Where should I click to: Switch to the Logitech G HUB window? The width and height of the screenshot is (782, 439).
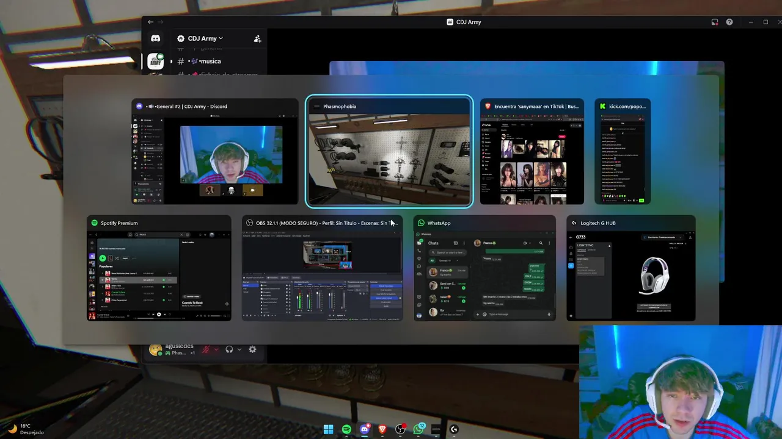631,268
